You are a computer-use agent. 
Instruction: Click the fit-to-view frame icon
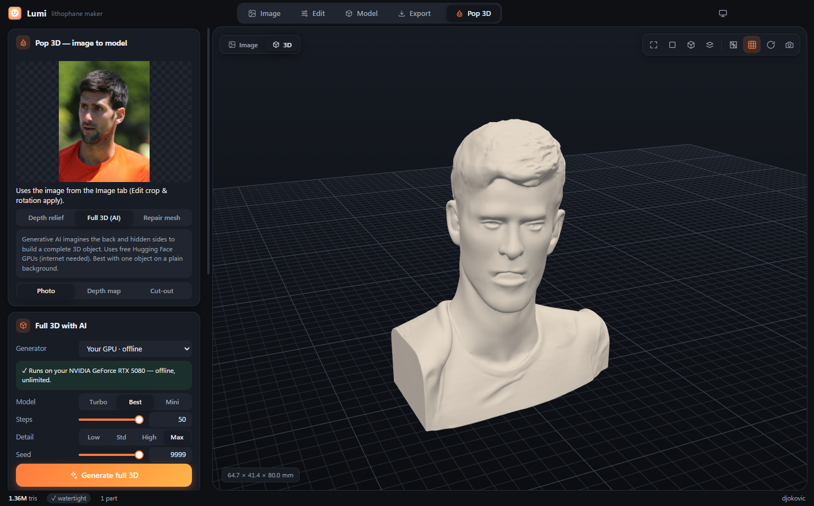[653, 45]
